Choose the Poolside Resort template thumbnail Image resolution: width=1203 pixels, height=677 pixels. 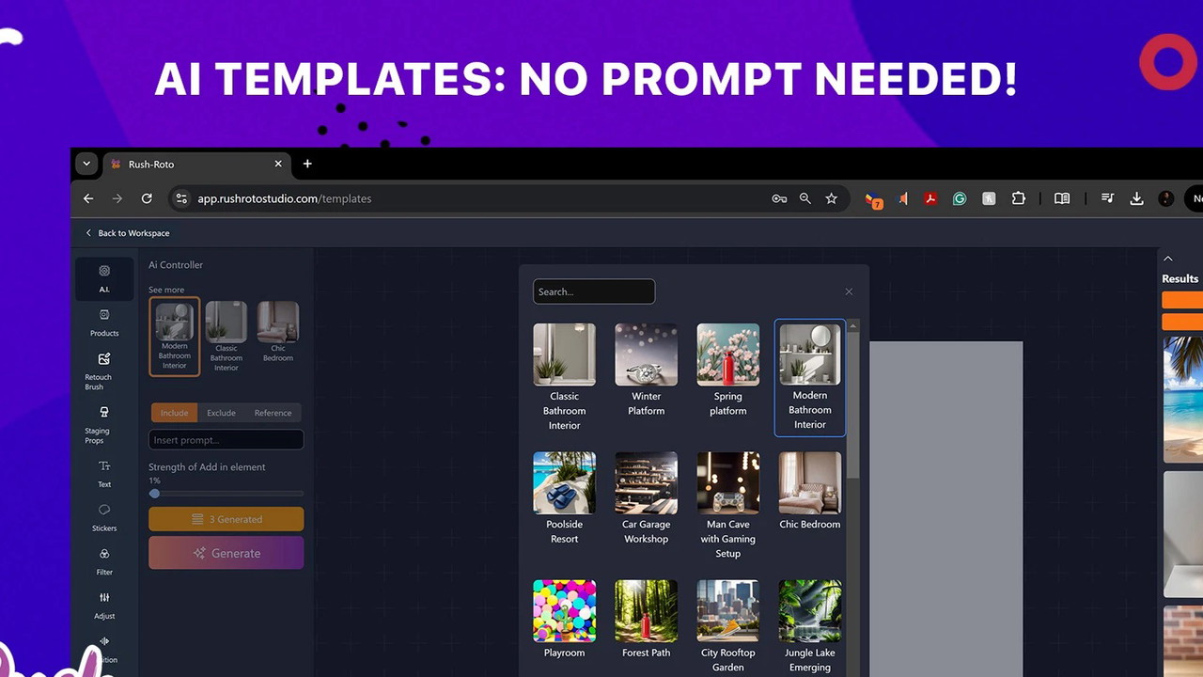564,483
